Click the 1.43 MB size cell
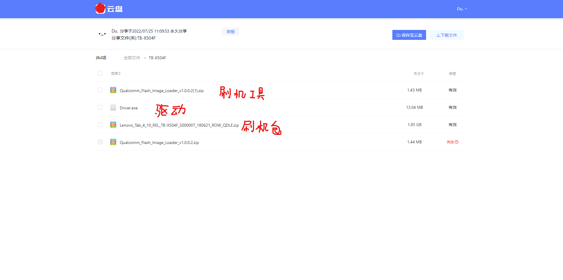This screenshot has width=563, height=280. point(414,90)
